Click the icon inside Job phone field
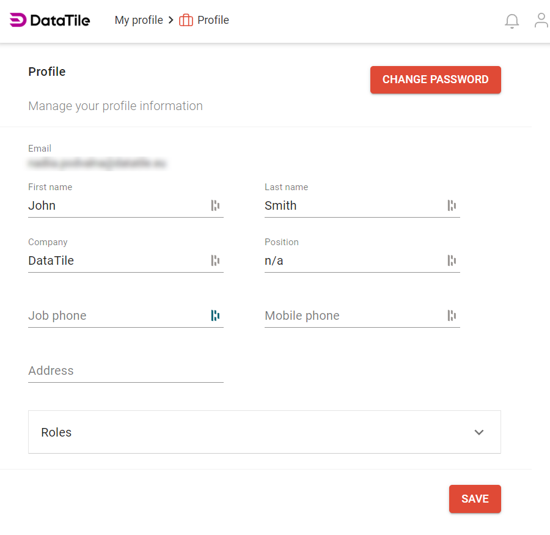The image size is (550, 535). (x=215, y=315)
